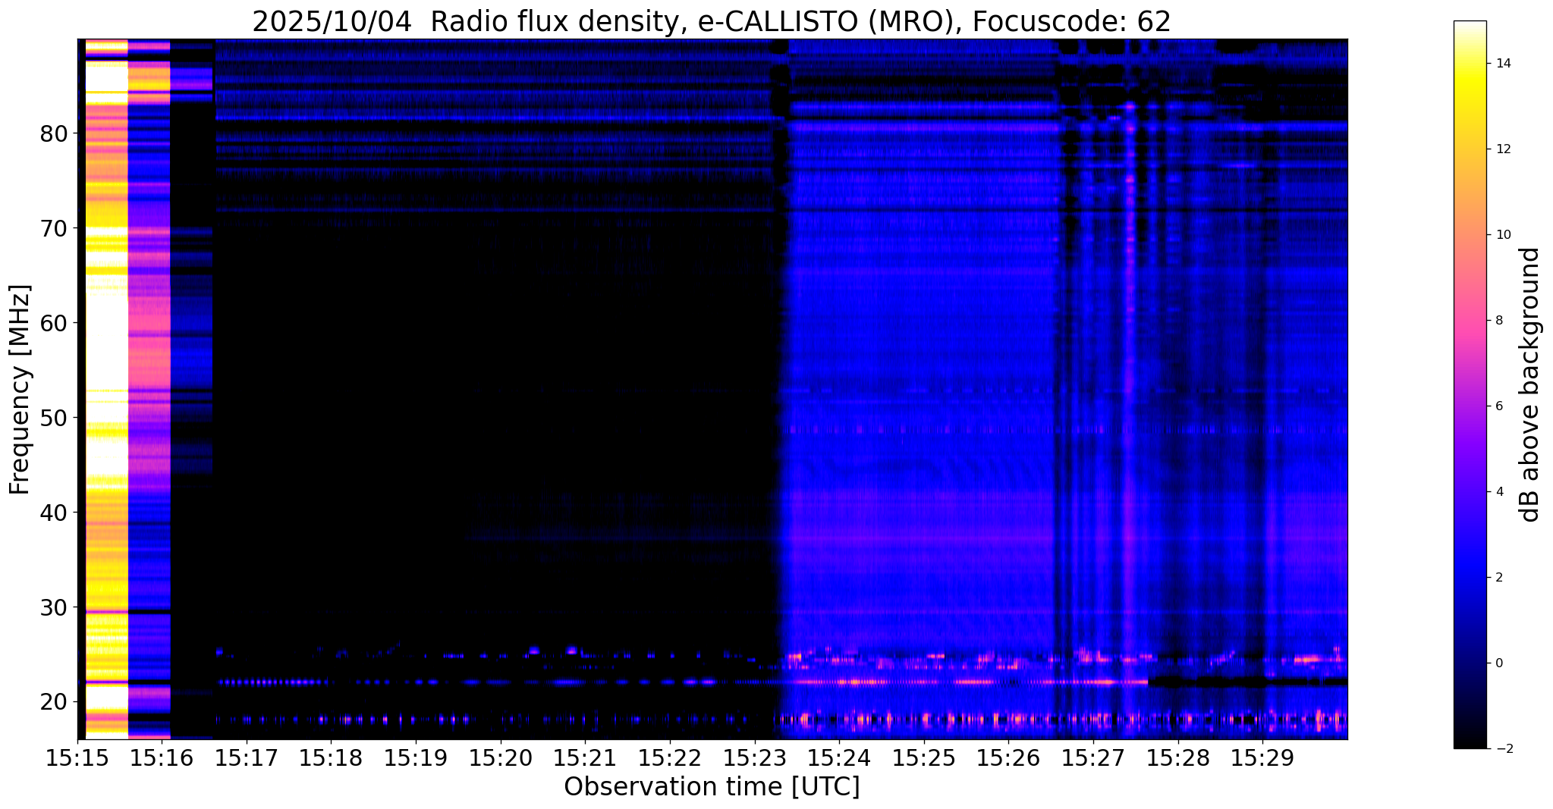
Task: Click the purple vertical streak near 15:27:30 at 40 MHz
Action: [1130, 513]
